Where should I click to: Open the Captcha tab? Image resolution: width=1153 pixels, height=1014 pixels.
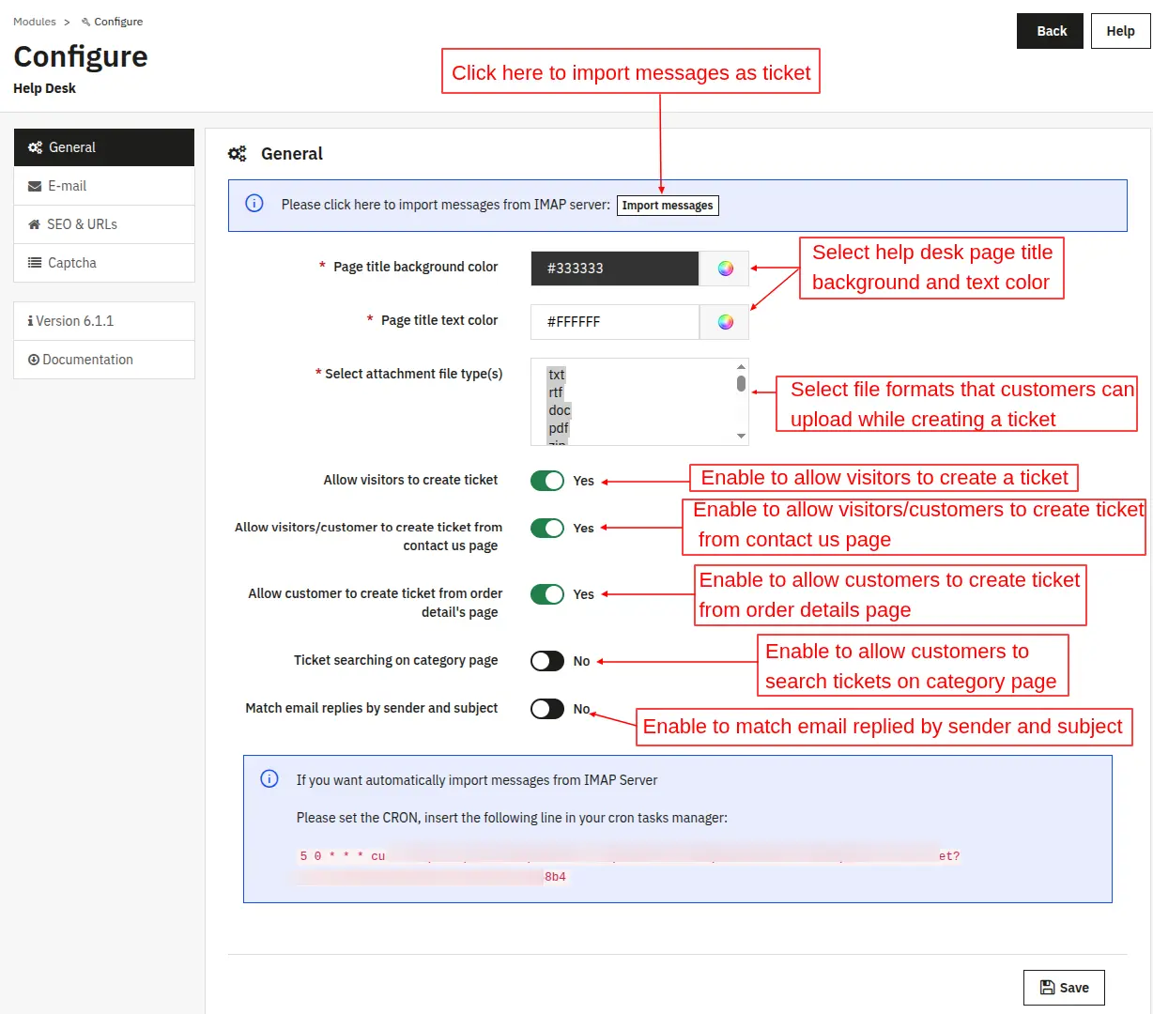click(x=104, y=263)
